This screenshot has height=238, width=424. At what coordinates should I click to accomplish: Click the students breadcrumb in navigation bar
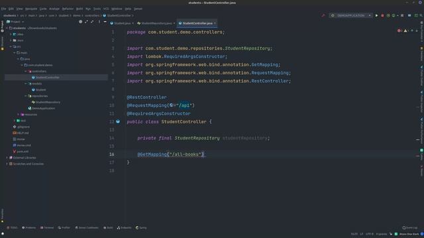pyautogui.click(x=10, y=16)
